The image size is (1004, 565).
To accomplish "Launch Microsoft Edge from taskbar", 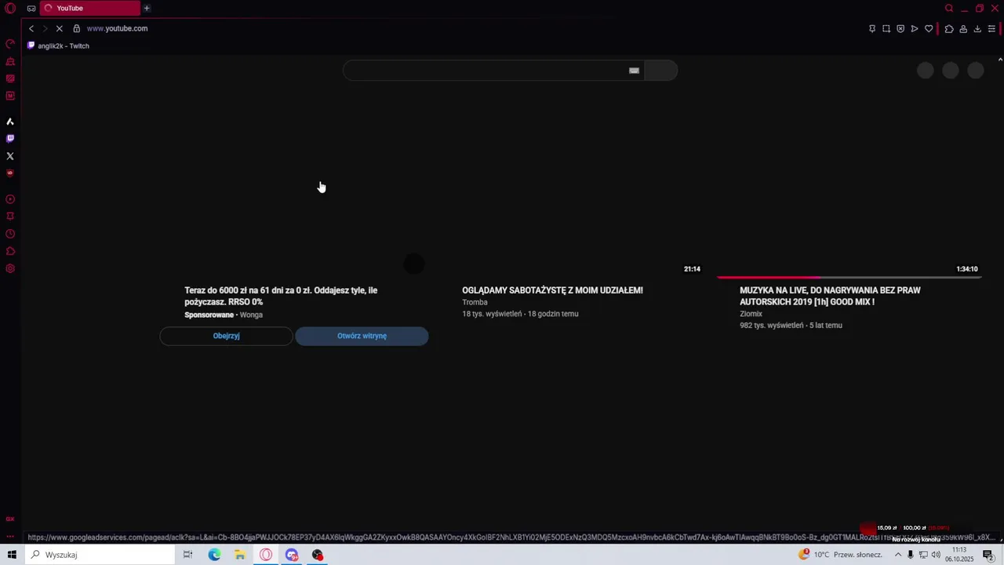I will click(x=214, y=555).
